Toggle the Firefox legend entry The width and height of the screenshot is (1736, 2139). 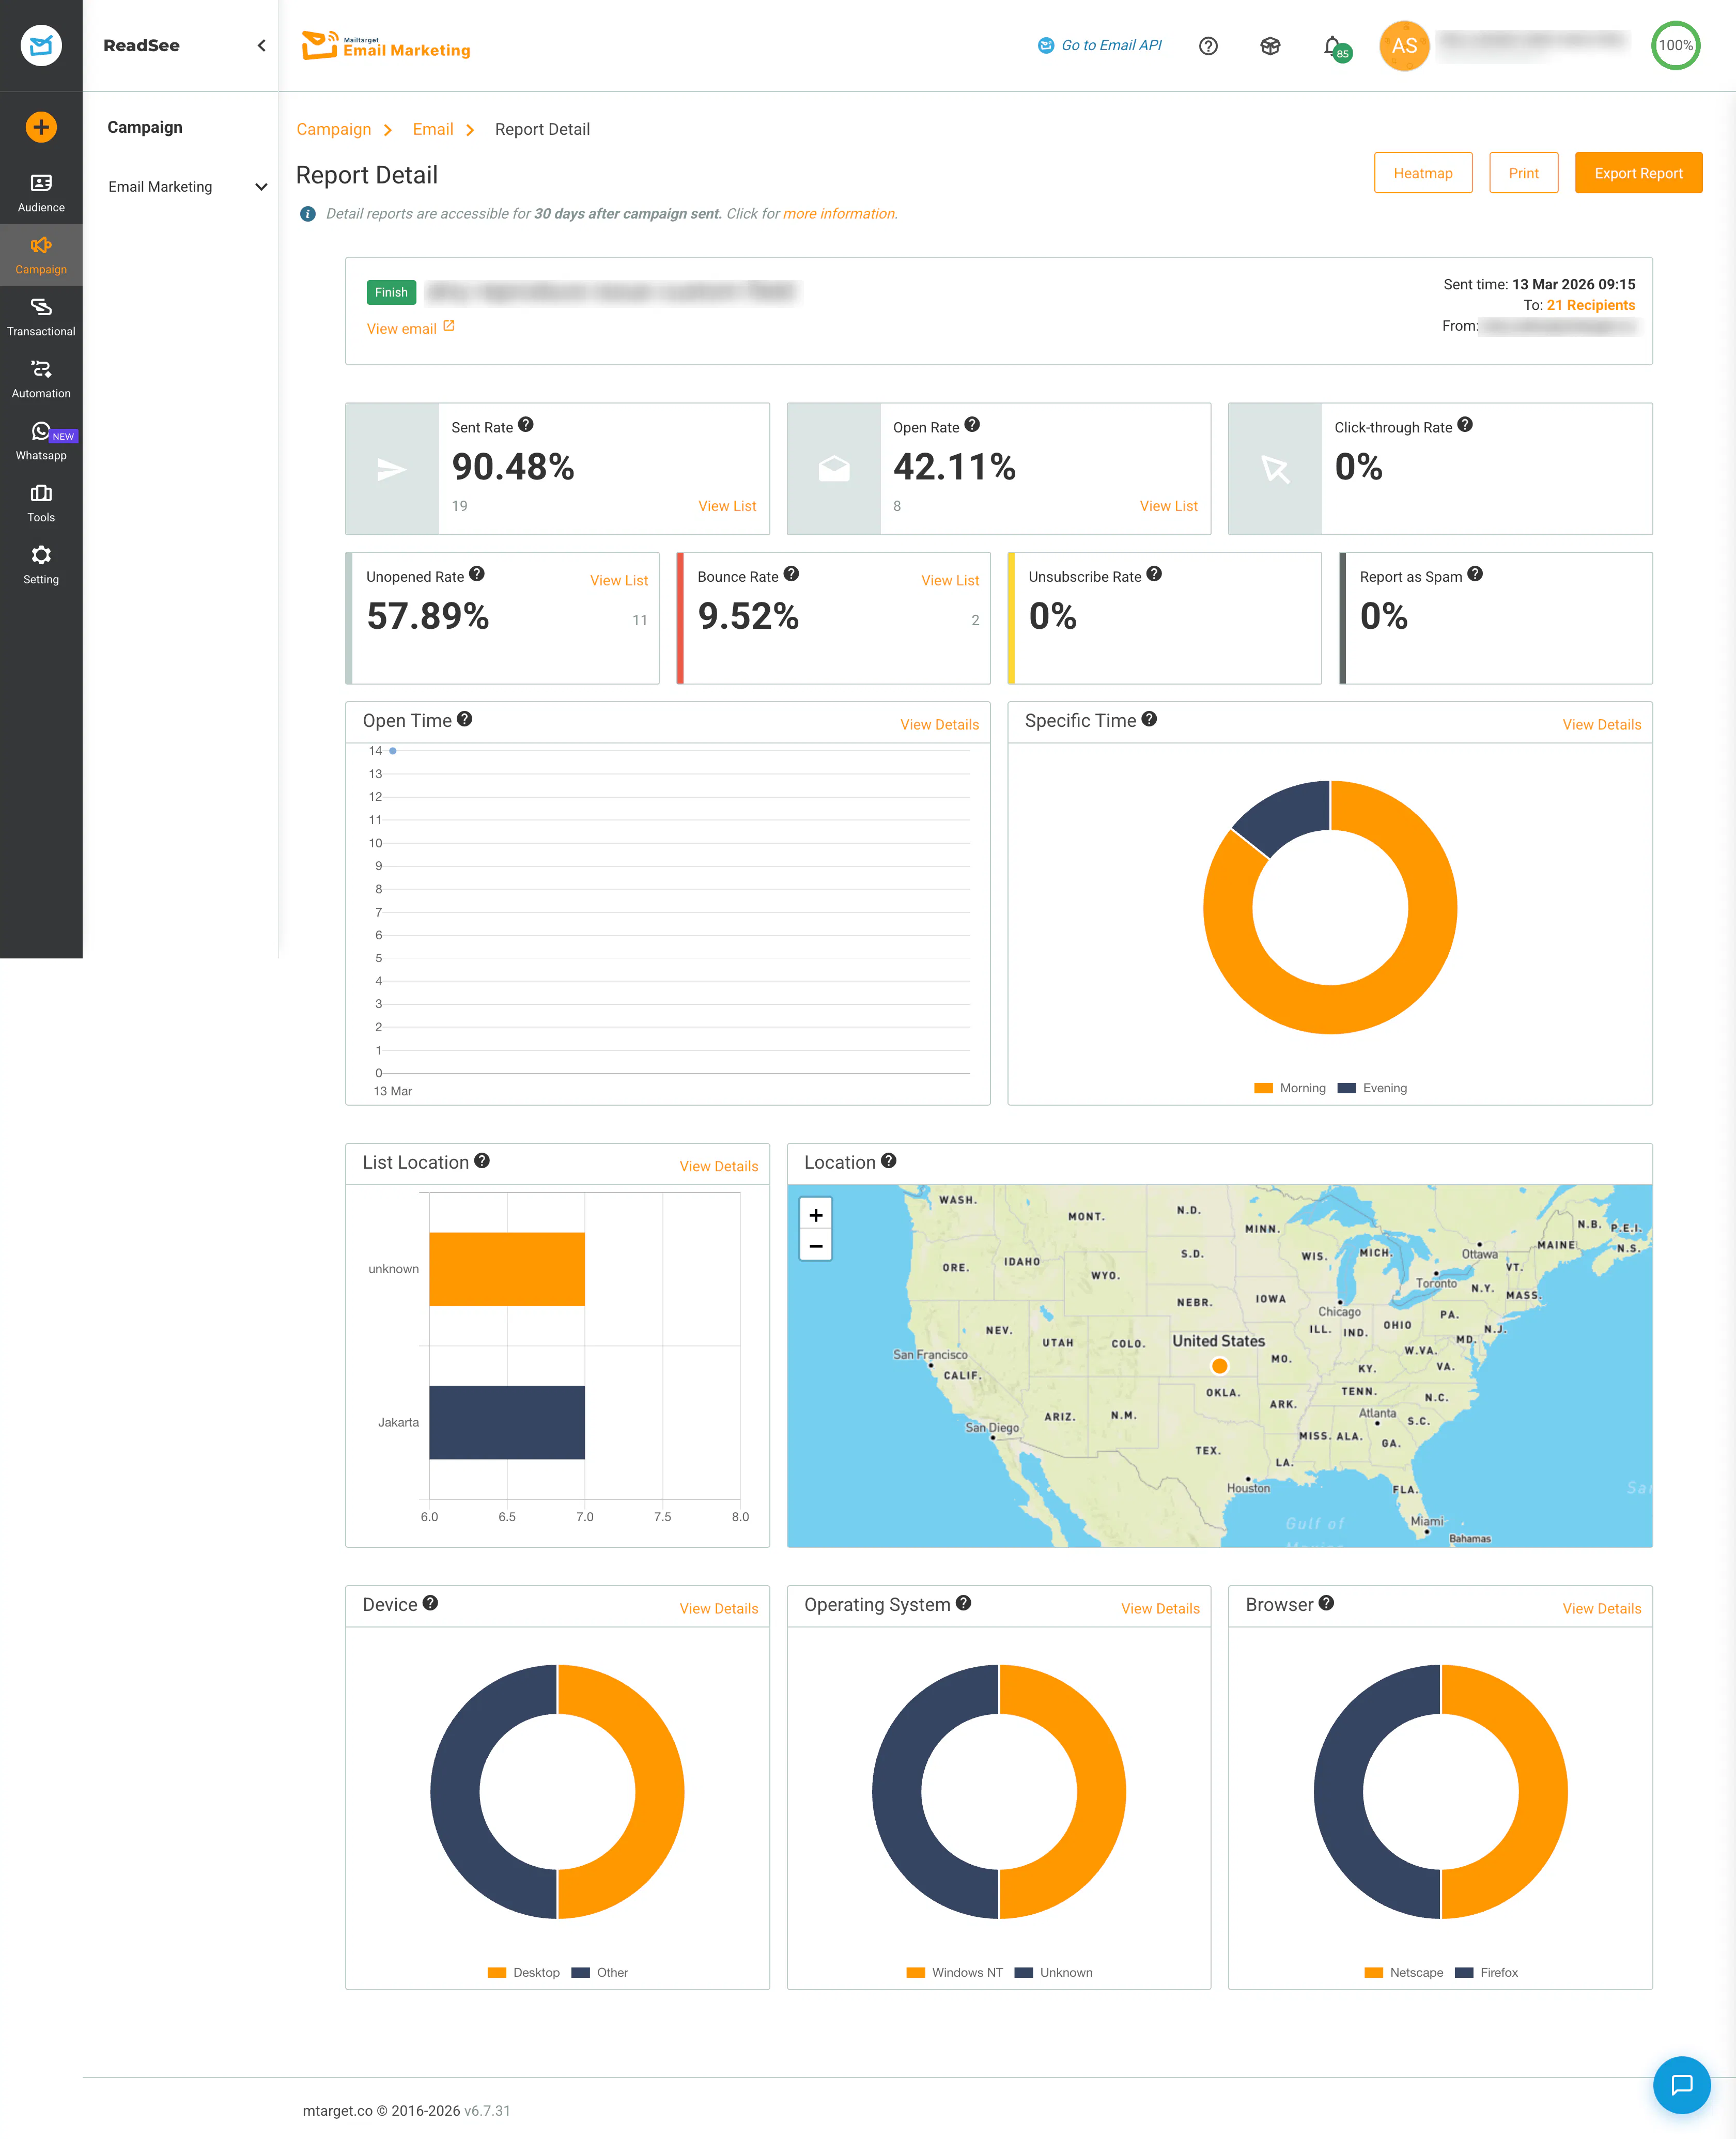pyautogui.click(x=1487, y=1973)
